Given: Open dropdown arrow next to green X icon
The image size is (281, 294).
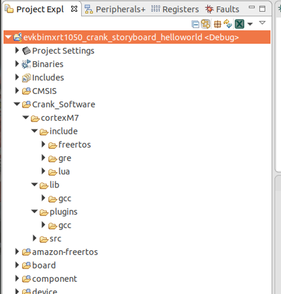Looking at the screenshot, I should pyautogui.click(x=250, y=24).
